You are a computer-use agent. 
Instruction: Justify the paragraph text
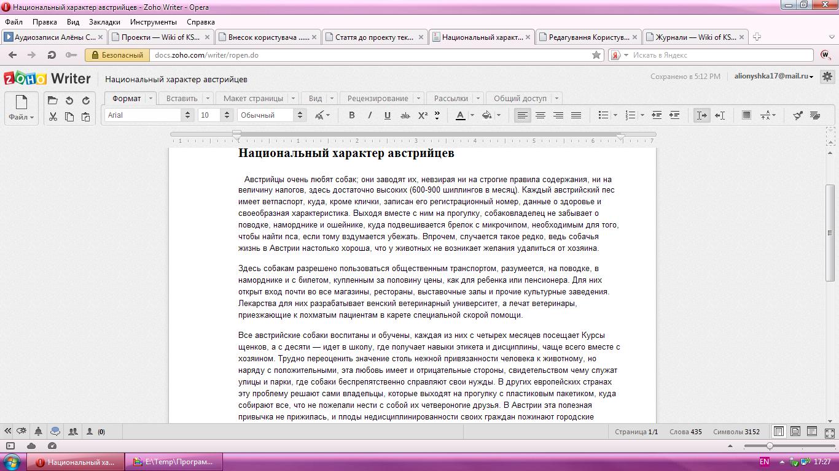[x=576, y=115]
